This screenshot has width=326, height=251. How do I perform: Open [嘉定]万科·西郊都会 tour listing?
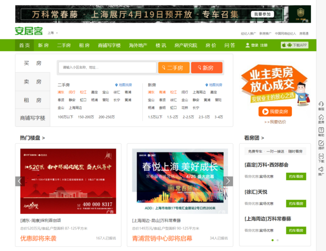click(266, 165)
